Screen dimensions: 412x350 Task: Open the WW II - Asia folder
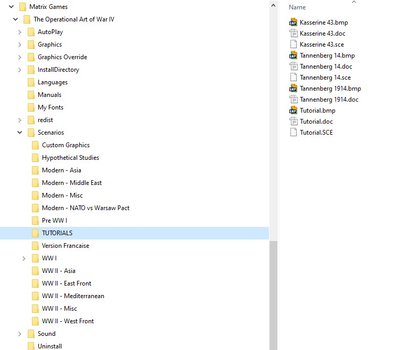click(x=59, y=271)
